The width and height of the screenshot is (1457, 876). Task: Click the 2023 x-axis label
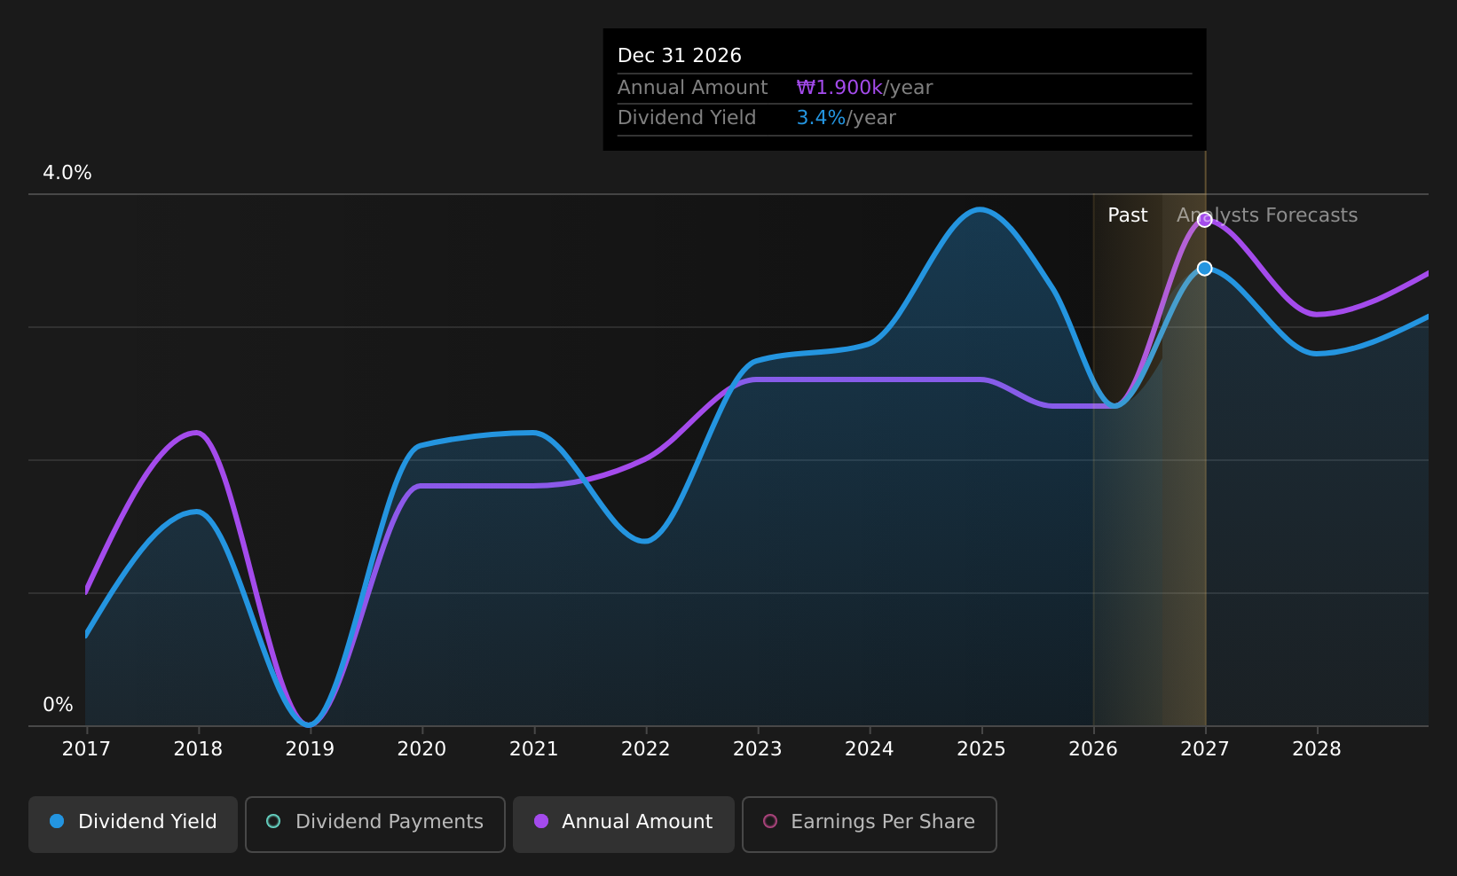[x=757, y=749]
